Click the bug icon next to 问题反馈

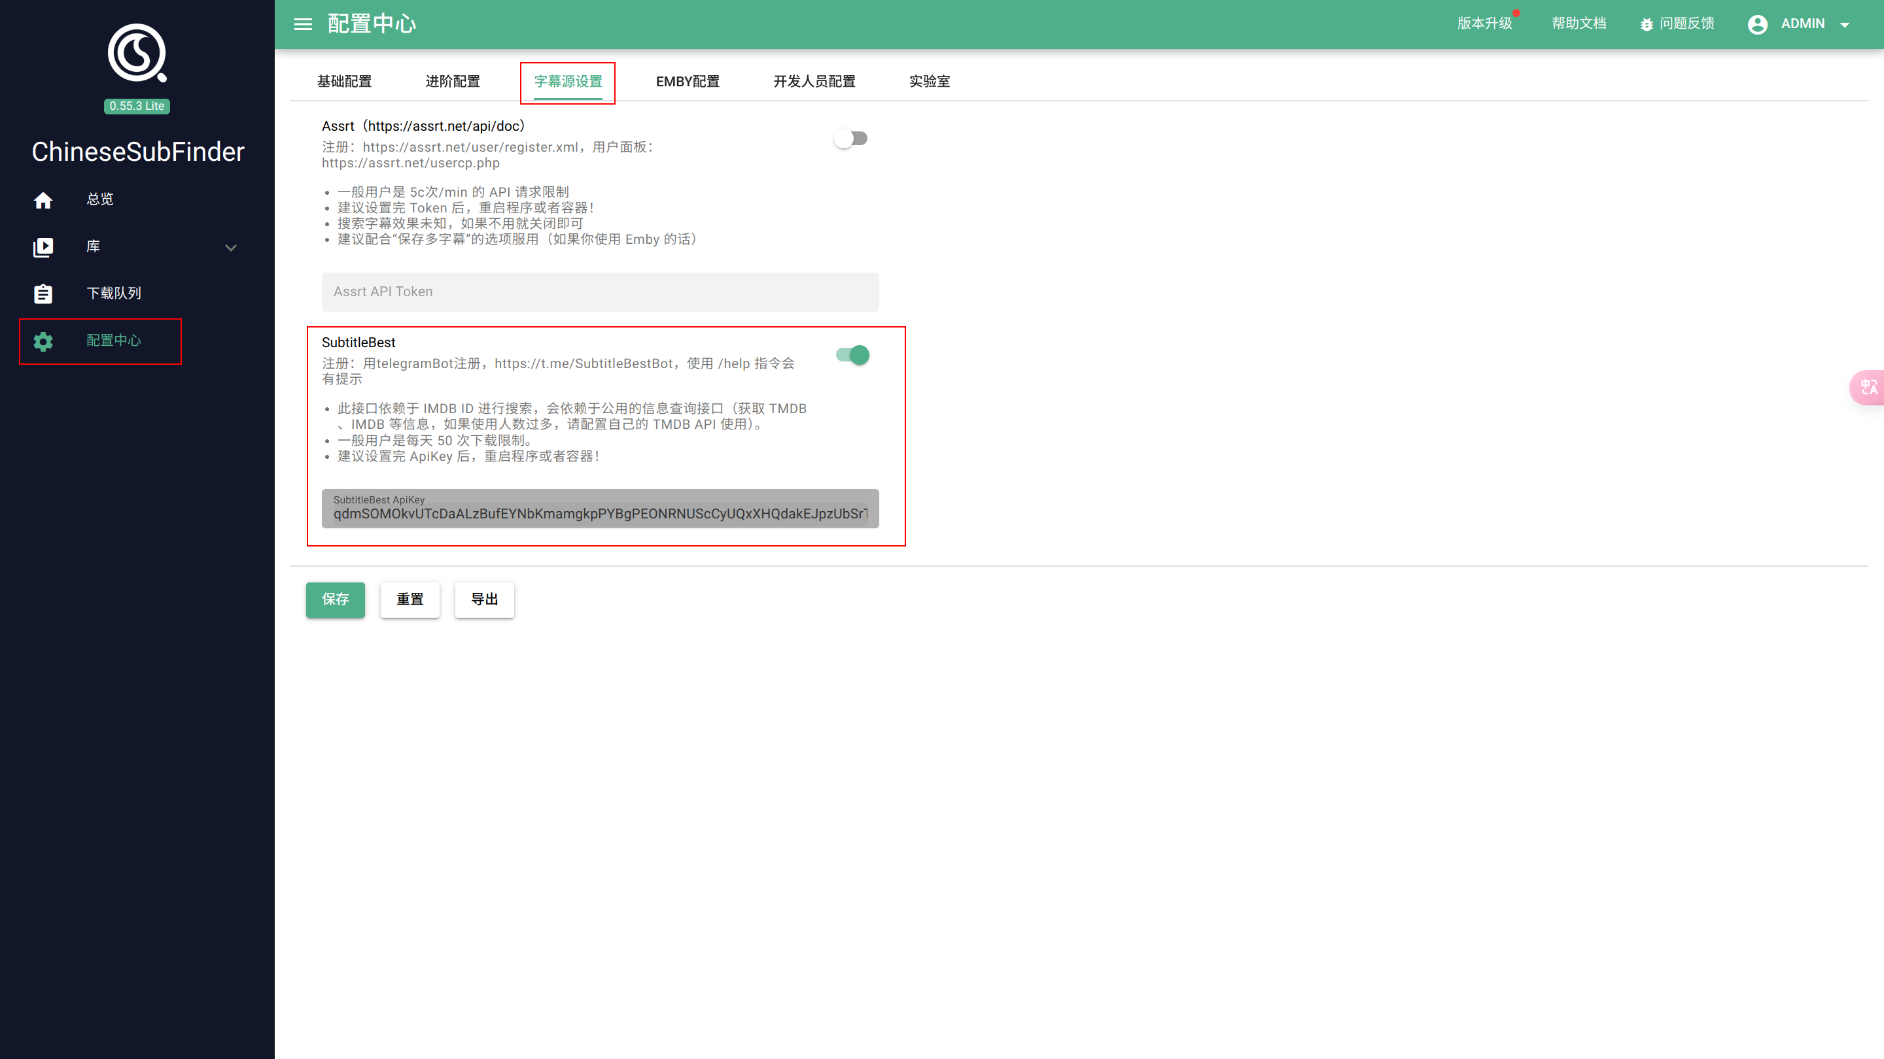[x=1647, y=24]
